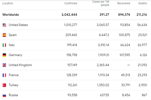
Task: Click the Russia flag icon
Action: pos(4,95)
